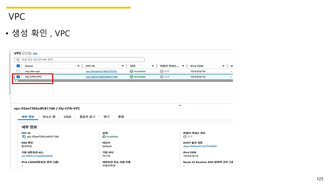Open the CIDR tab

click(x=67, y=117)
